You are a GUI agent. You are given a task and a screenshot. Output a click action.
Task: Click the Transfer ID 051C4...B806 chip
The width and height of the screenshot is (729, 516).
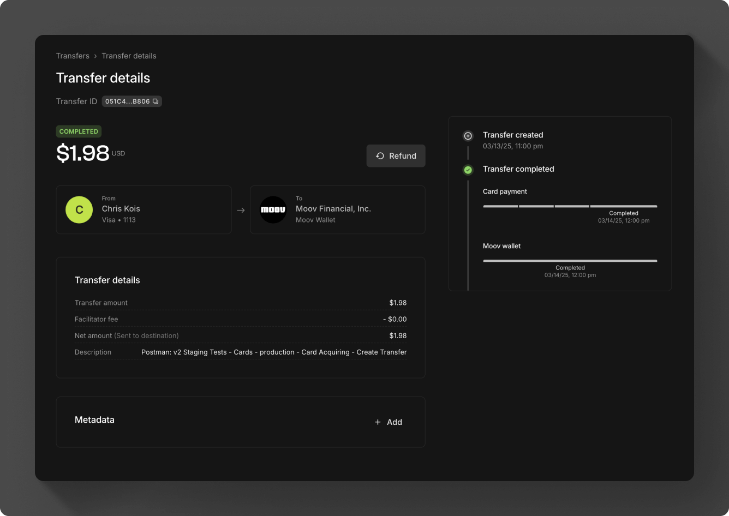[x=132, y=101]
